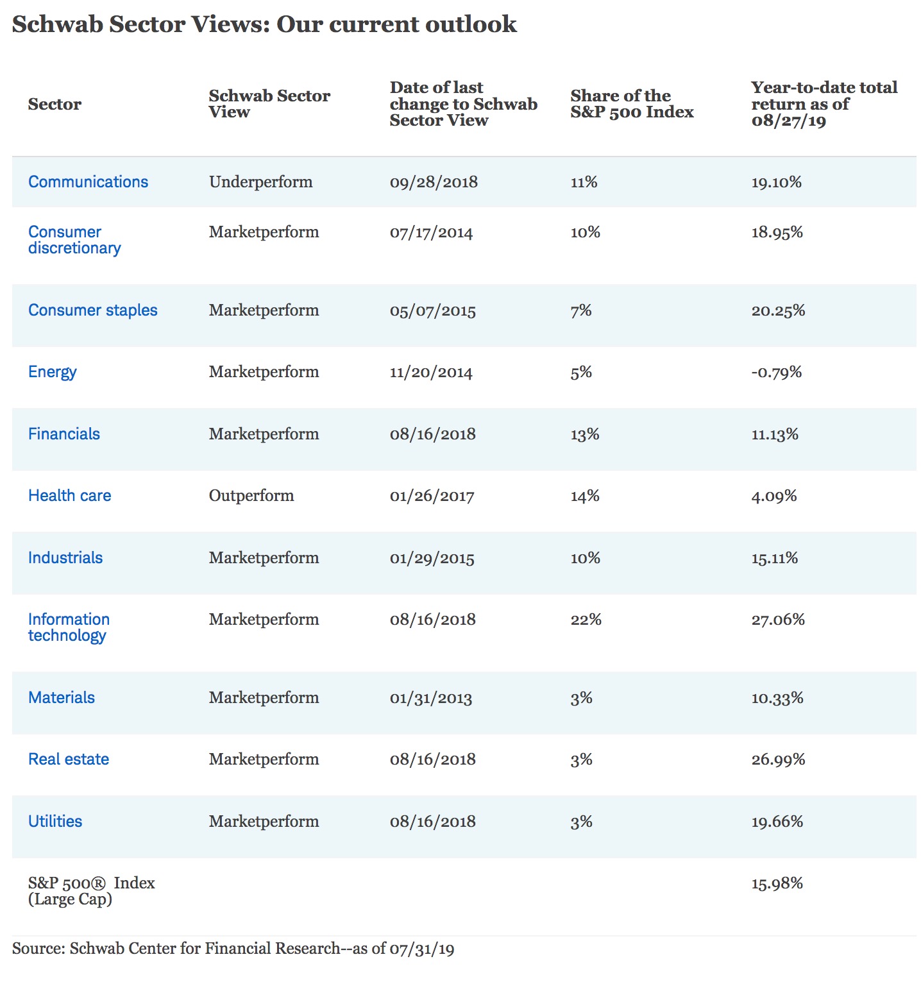
Task: Click the Date of last change header
Action: pos(463,104)
